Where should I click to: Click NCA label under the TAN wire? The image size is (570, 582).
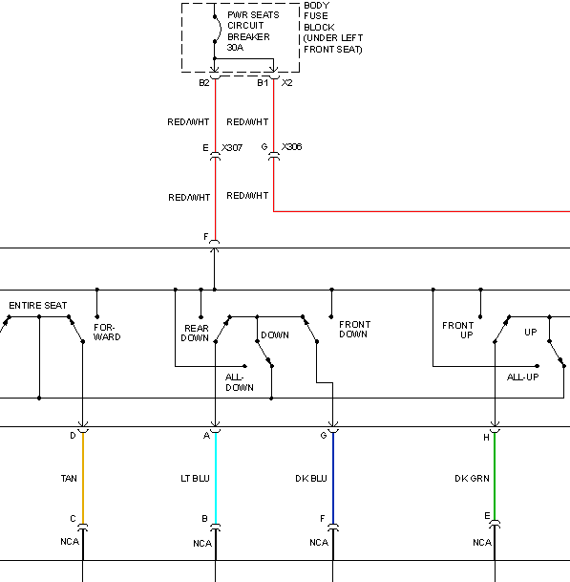point(70,542)
